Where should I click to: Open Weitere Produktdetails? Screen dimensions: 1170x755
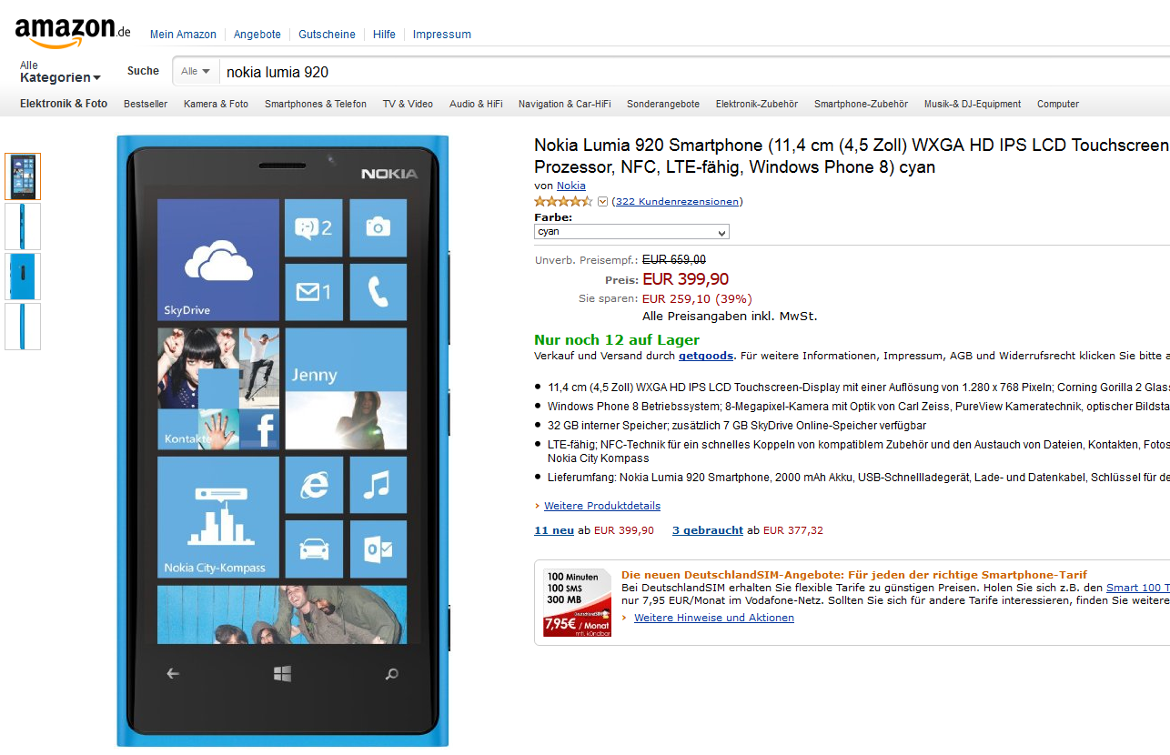[602, 506]
